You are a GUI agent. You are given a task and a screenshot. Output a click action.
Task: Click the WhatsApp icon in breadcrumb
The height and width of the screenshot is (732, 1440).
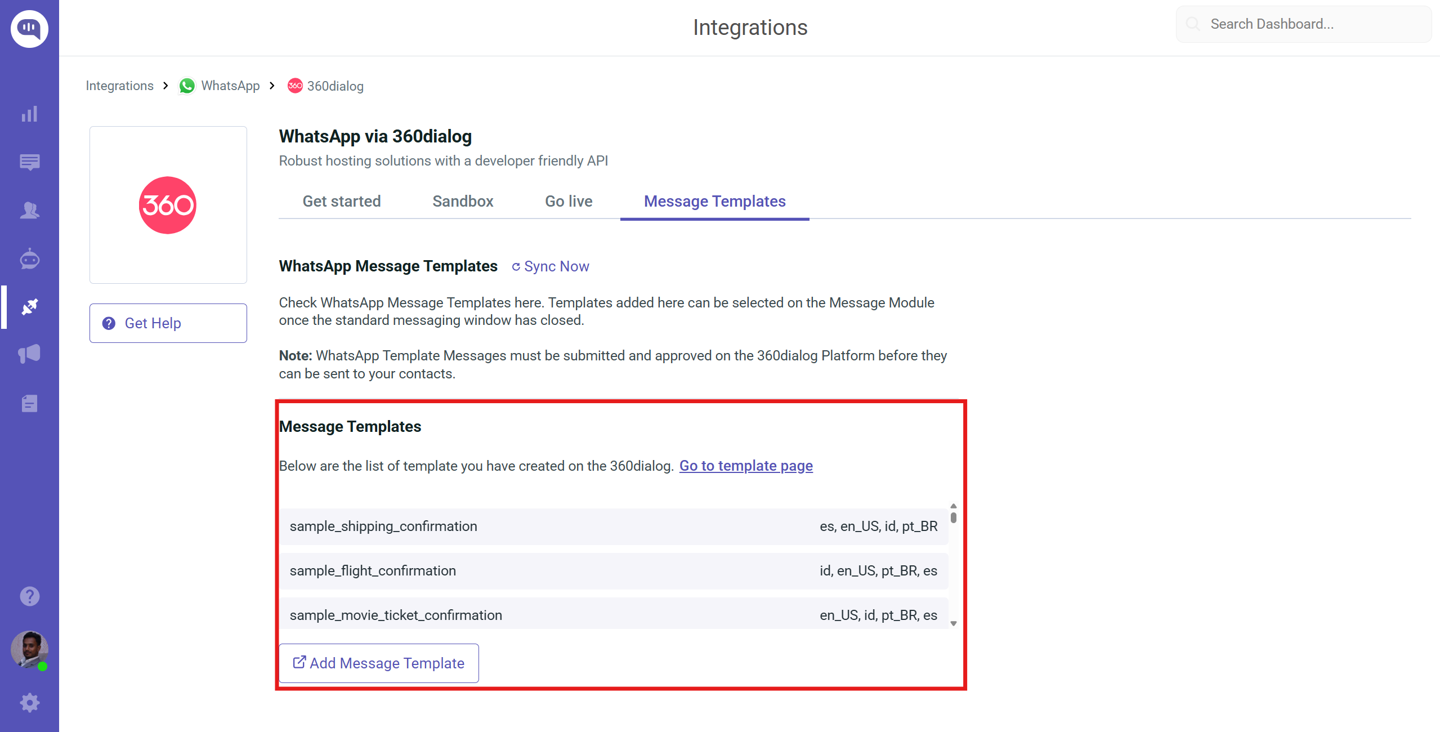187,86
